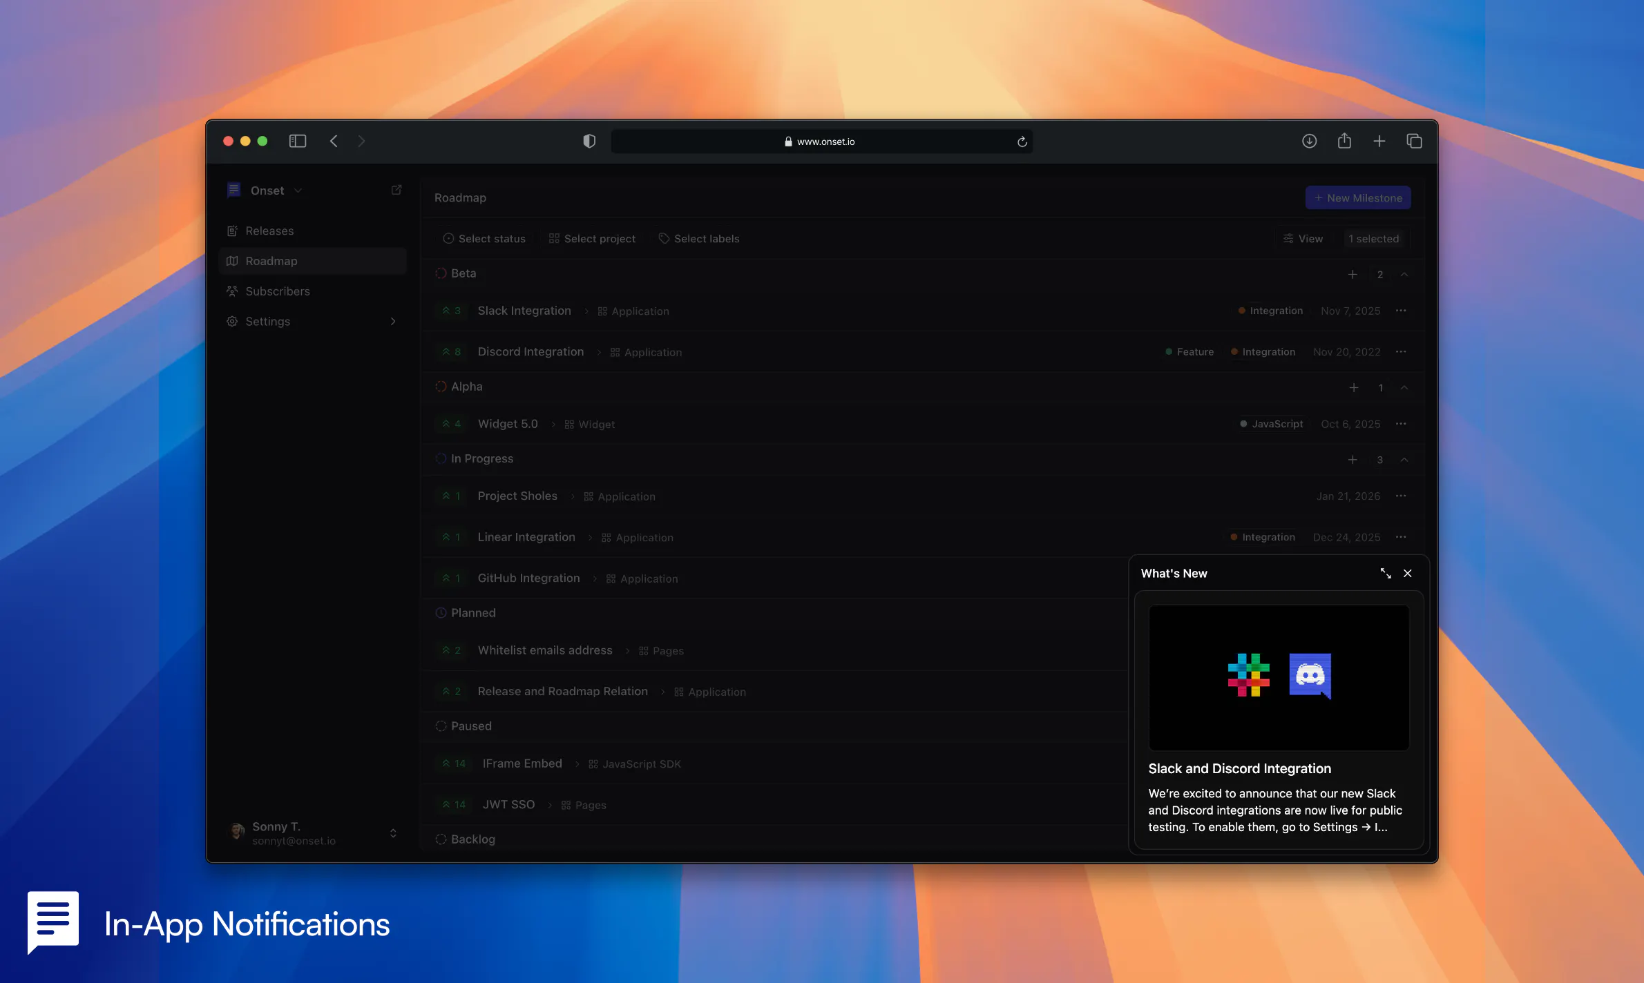The height and width of the screenshot is (983, 1644).
Task: Open more options for Widget 5.0
Action: (1401, 424)
